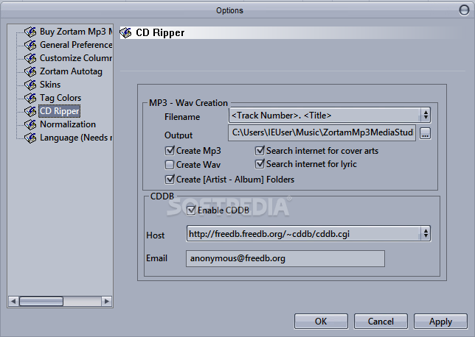Click the Output folder path field
The height and width of the screenshot is (337, 475).
(322, 132)
